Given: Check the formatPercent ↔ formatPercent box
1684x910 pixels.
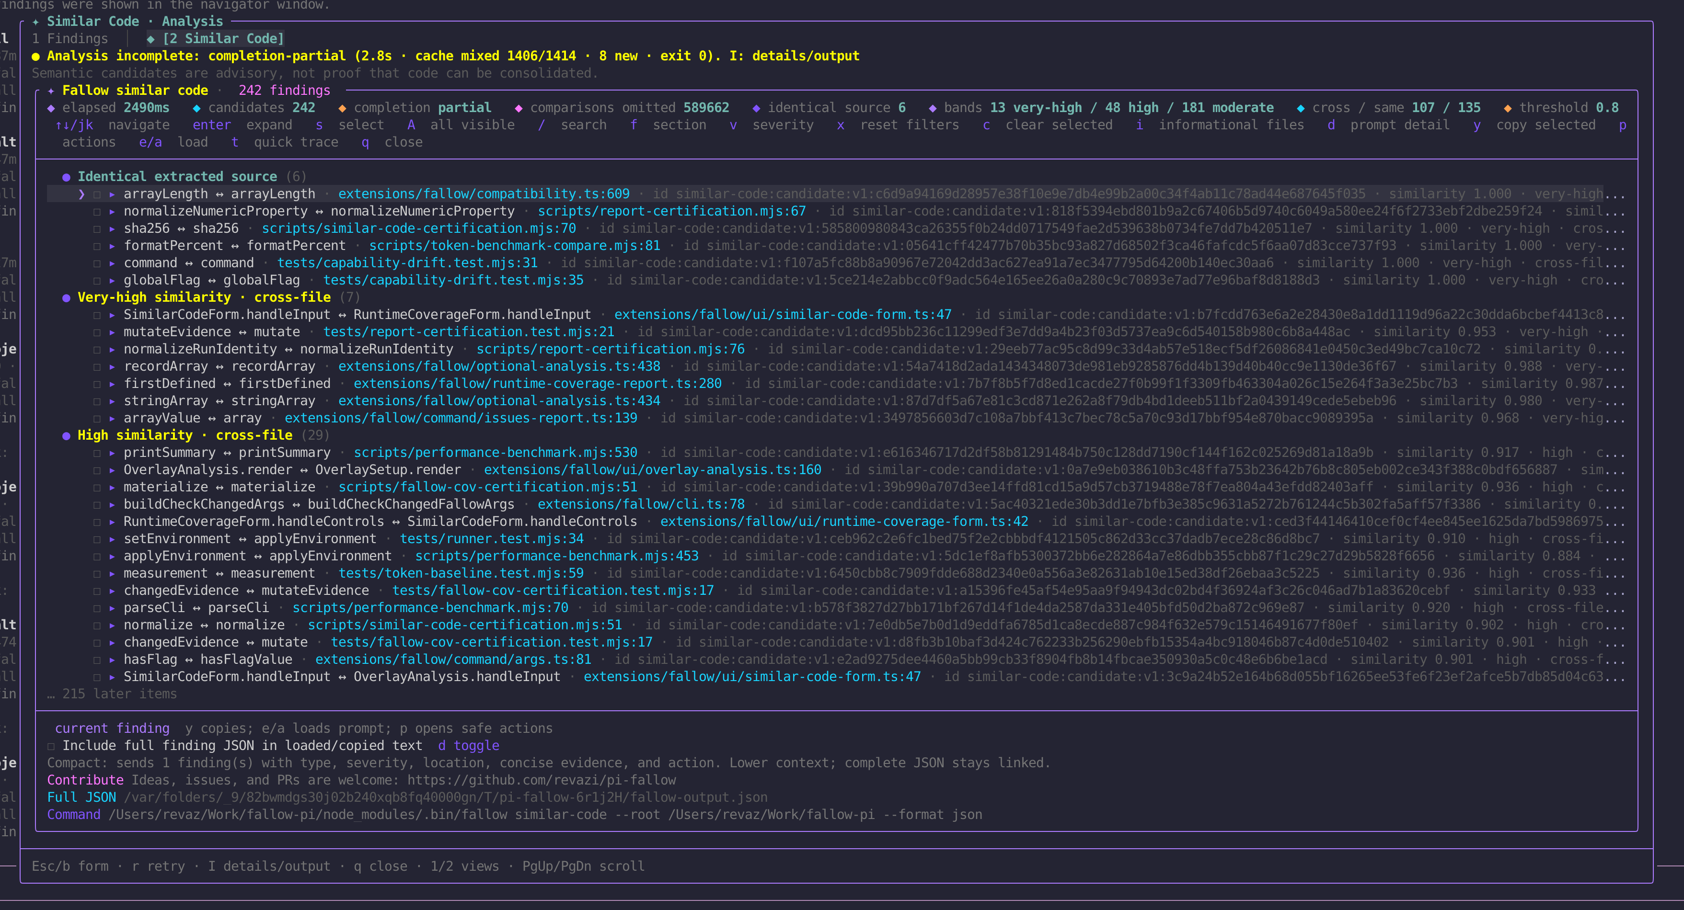Looking at the screenshot, I should (x=97, y=246).
